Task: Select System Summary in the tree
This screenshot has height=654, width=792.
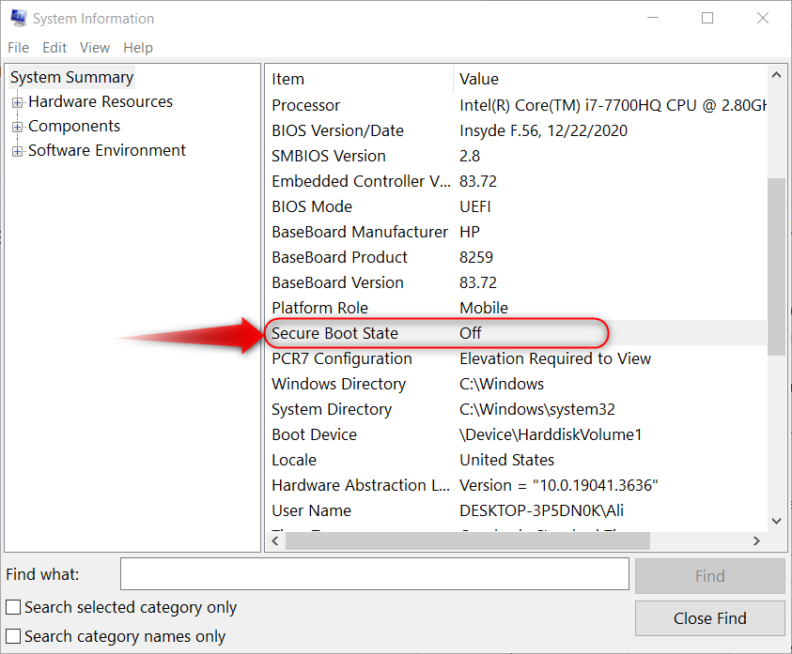Action: coord(71,78)
